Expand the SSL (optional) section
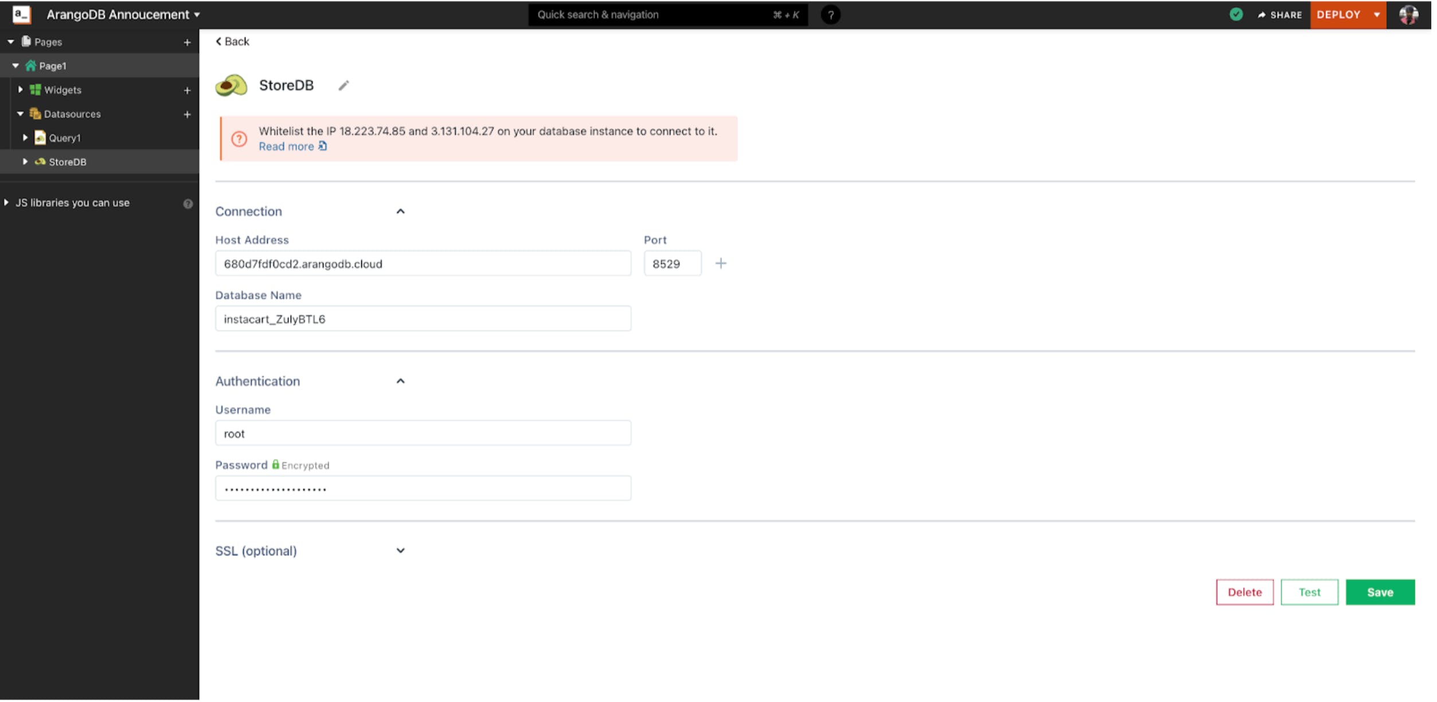The image size is (1437, 702). tap(400, 551)
